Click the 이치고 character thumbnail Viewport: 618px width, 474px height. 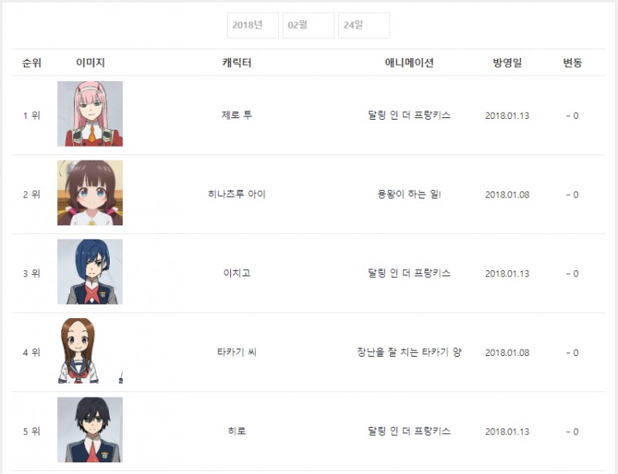tap(90, 272)
